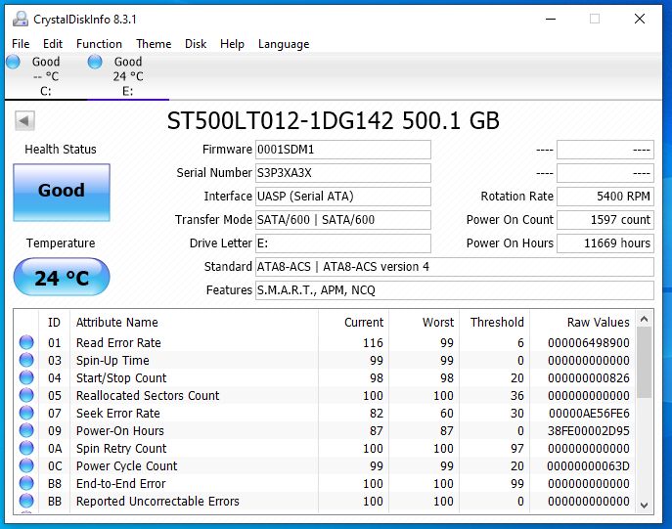
Task: Click the CrystalDiskInfo title bar app icon
Action: tap(21, 19)
